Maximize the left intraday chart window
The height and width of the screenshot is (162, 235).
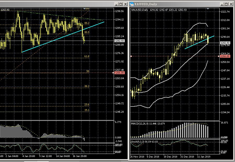point(121,4)
